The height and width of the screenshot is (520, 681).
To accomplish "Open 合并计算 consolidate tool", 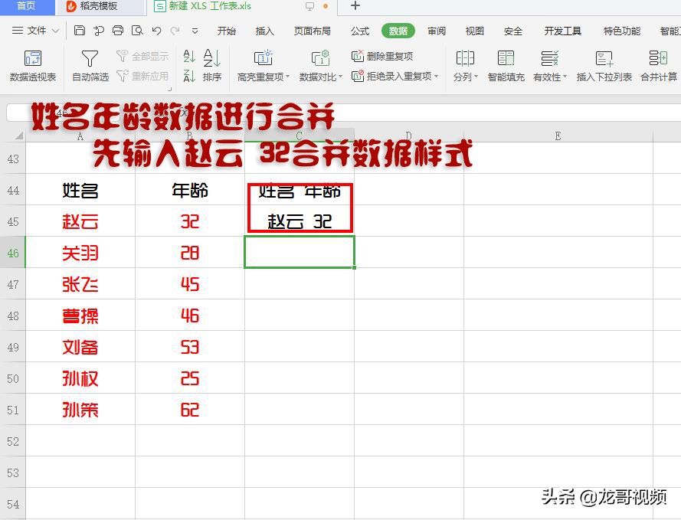I will 657,65.
